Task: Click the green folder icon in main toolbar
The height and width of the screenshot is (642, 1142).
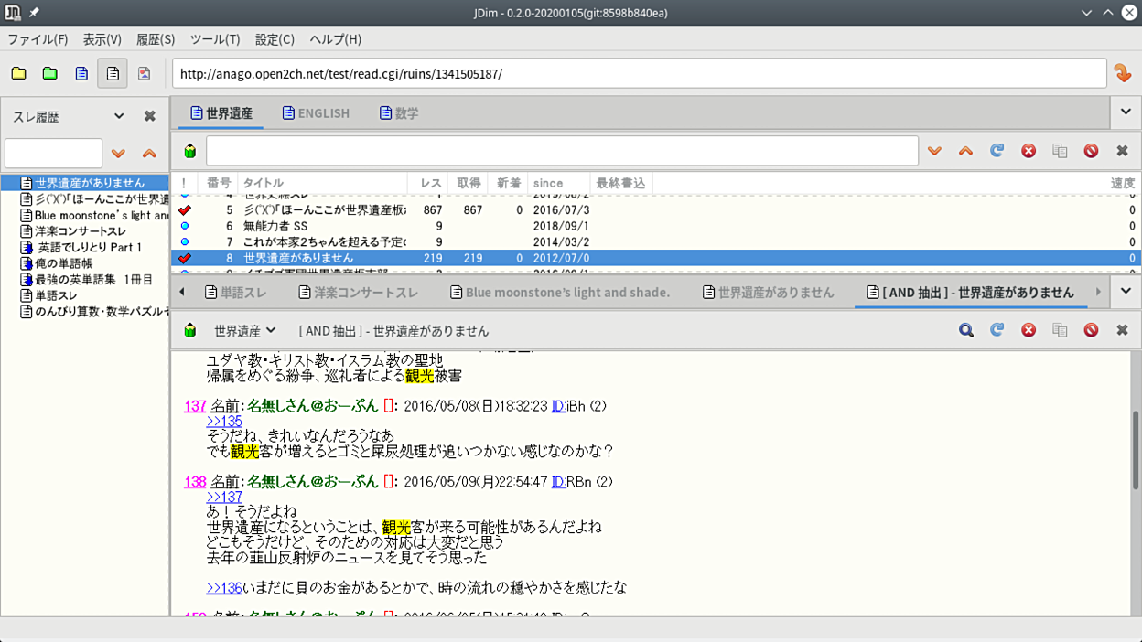Action: 50,73
